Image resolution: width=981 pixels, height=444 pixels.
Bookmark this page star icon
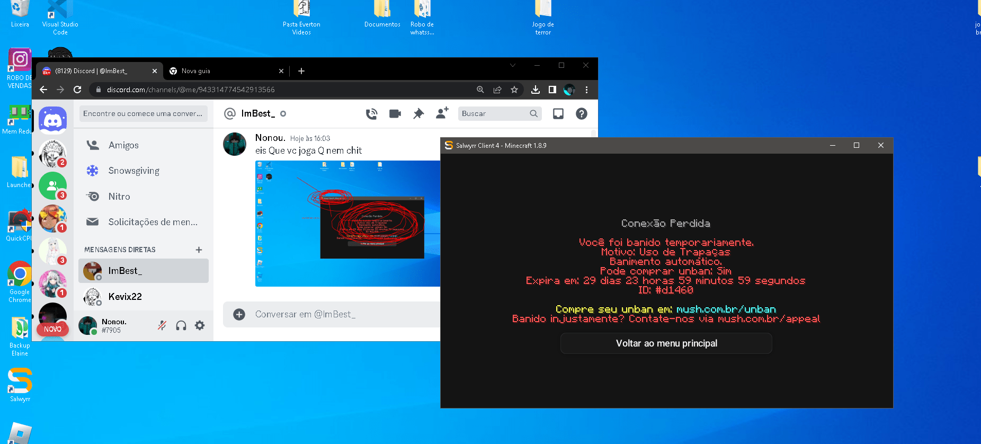[514, 90]
